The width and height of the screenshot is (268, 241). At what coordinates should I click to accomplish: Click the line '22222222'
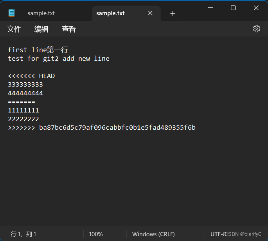[23, 119]
